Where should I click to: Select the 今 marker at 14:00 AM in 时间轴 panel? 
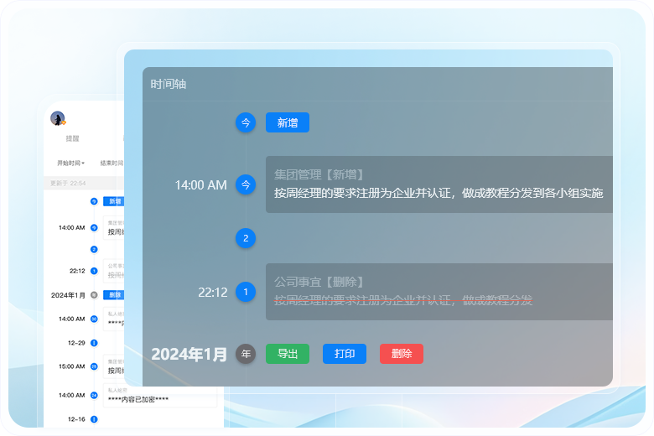[246, 184]
